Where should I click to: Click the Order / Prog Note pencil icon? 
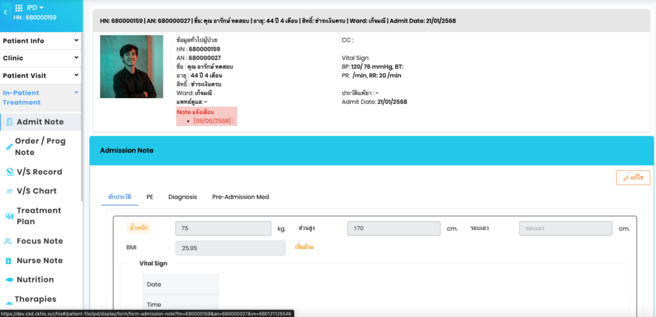[9, 147]
